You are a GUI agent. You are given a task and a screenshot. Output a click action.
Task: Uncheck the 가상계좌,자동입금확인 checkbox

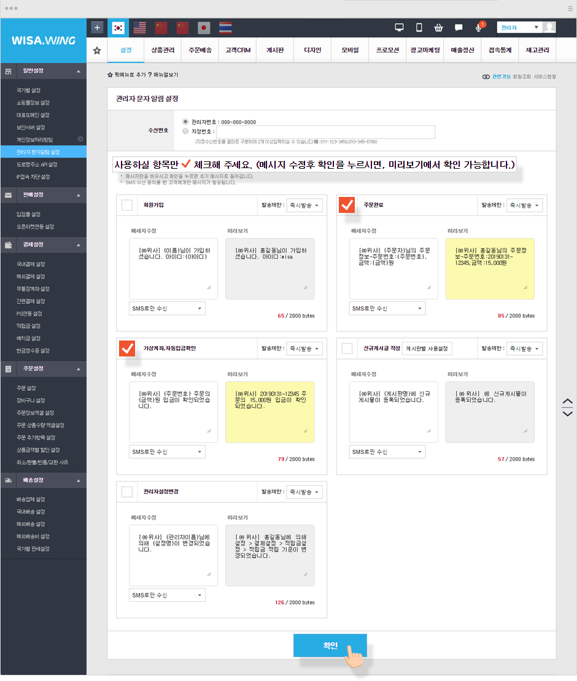(127, 348)
